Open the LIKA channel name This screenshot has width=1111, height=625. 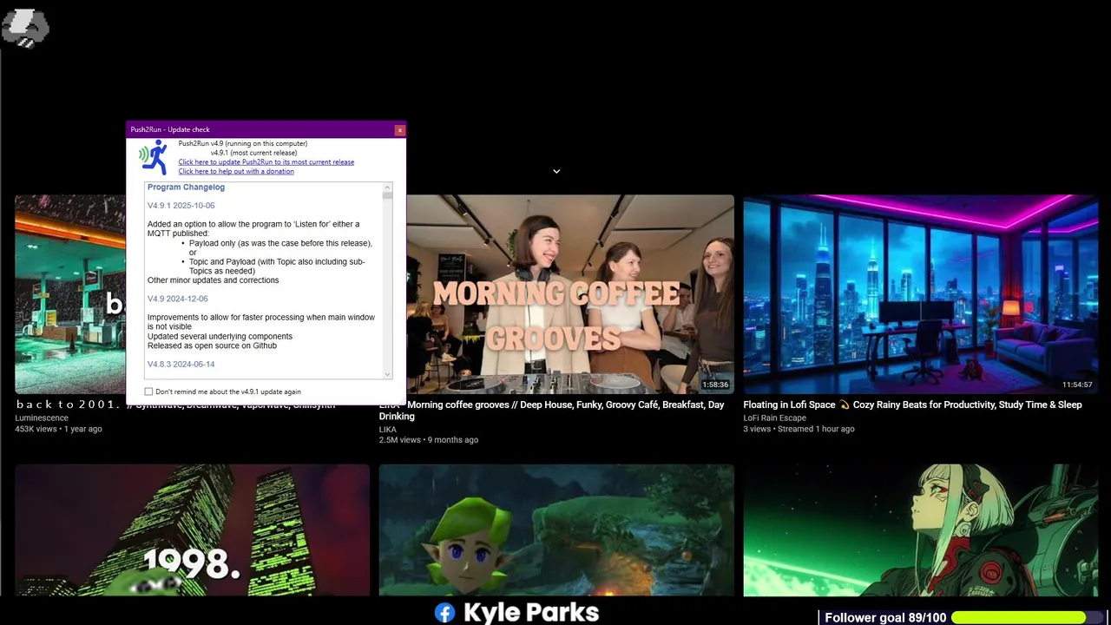tap(388, 429)
